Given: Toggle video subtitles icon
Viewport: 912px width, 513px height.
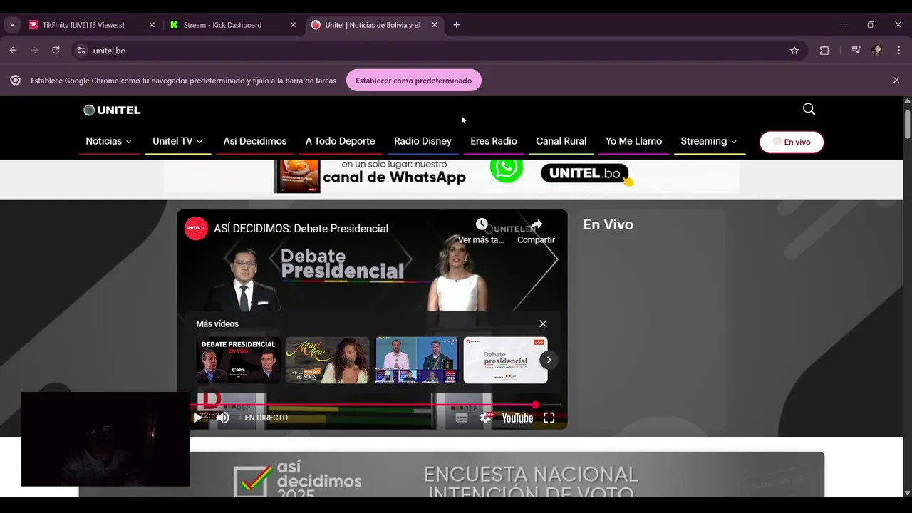Looking at the screenshot, I should pyautogui.click(x=462, y=418).
